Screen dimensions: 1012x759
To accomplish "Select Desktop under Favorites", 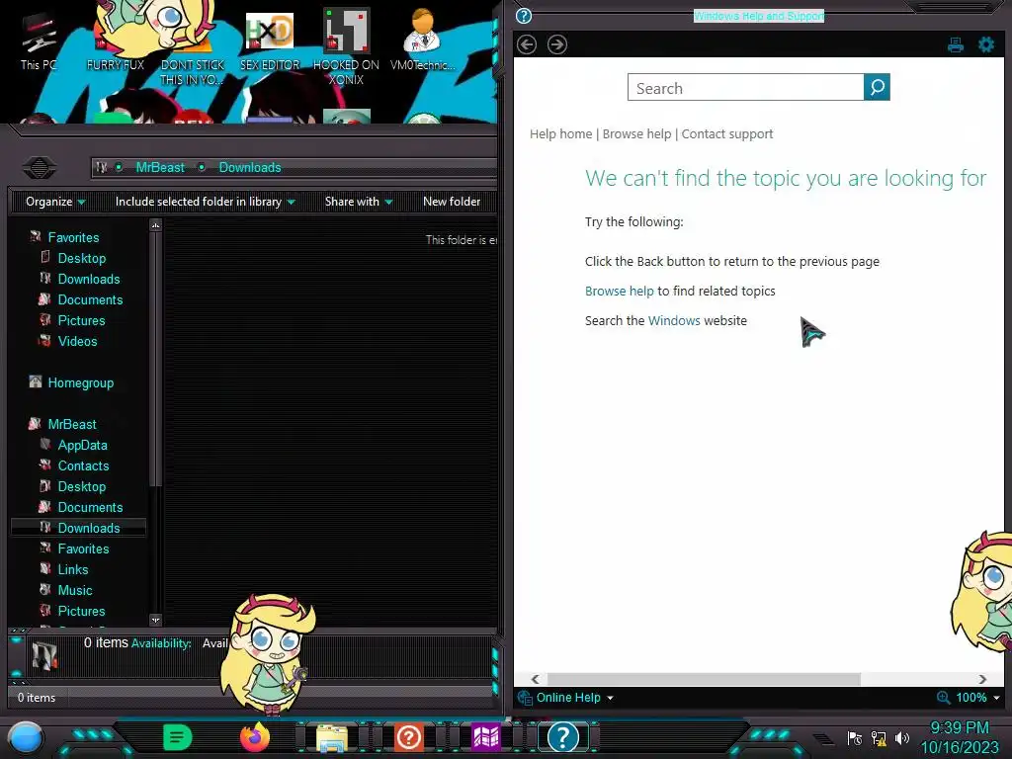I will (x=81, y=258).
